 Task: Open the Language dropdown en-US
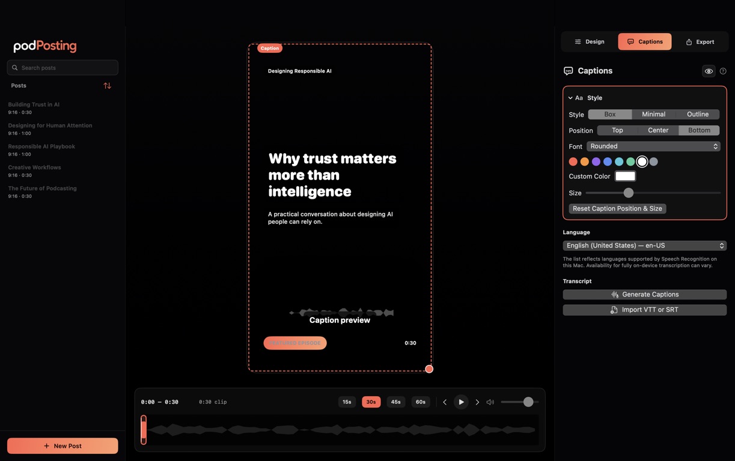click(644, 246)
